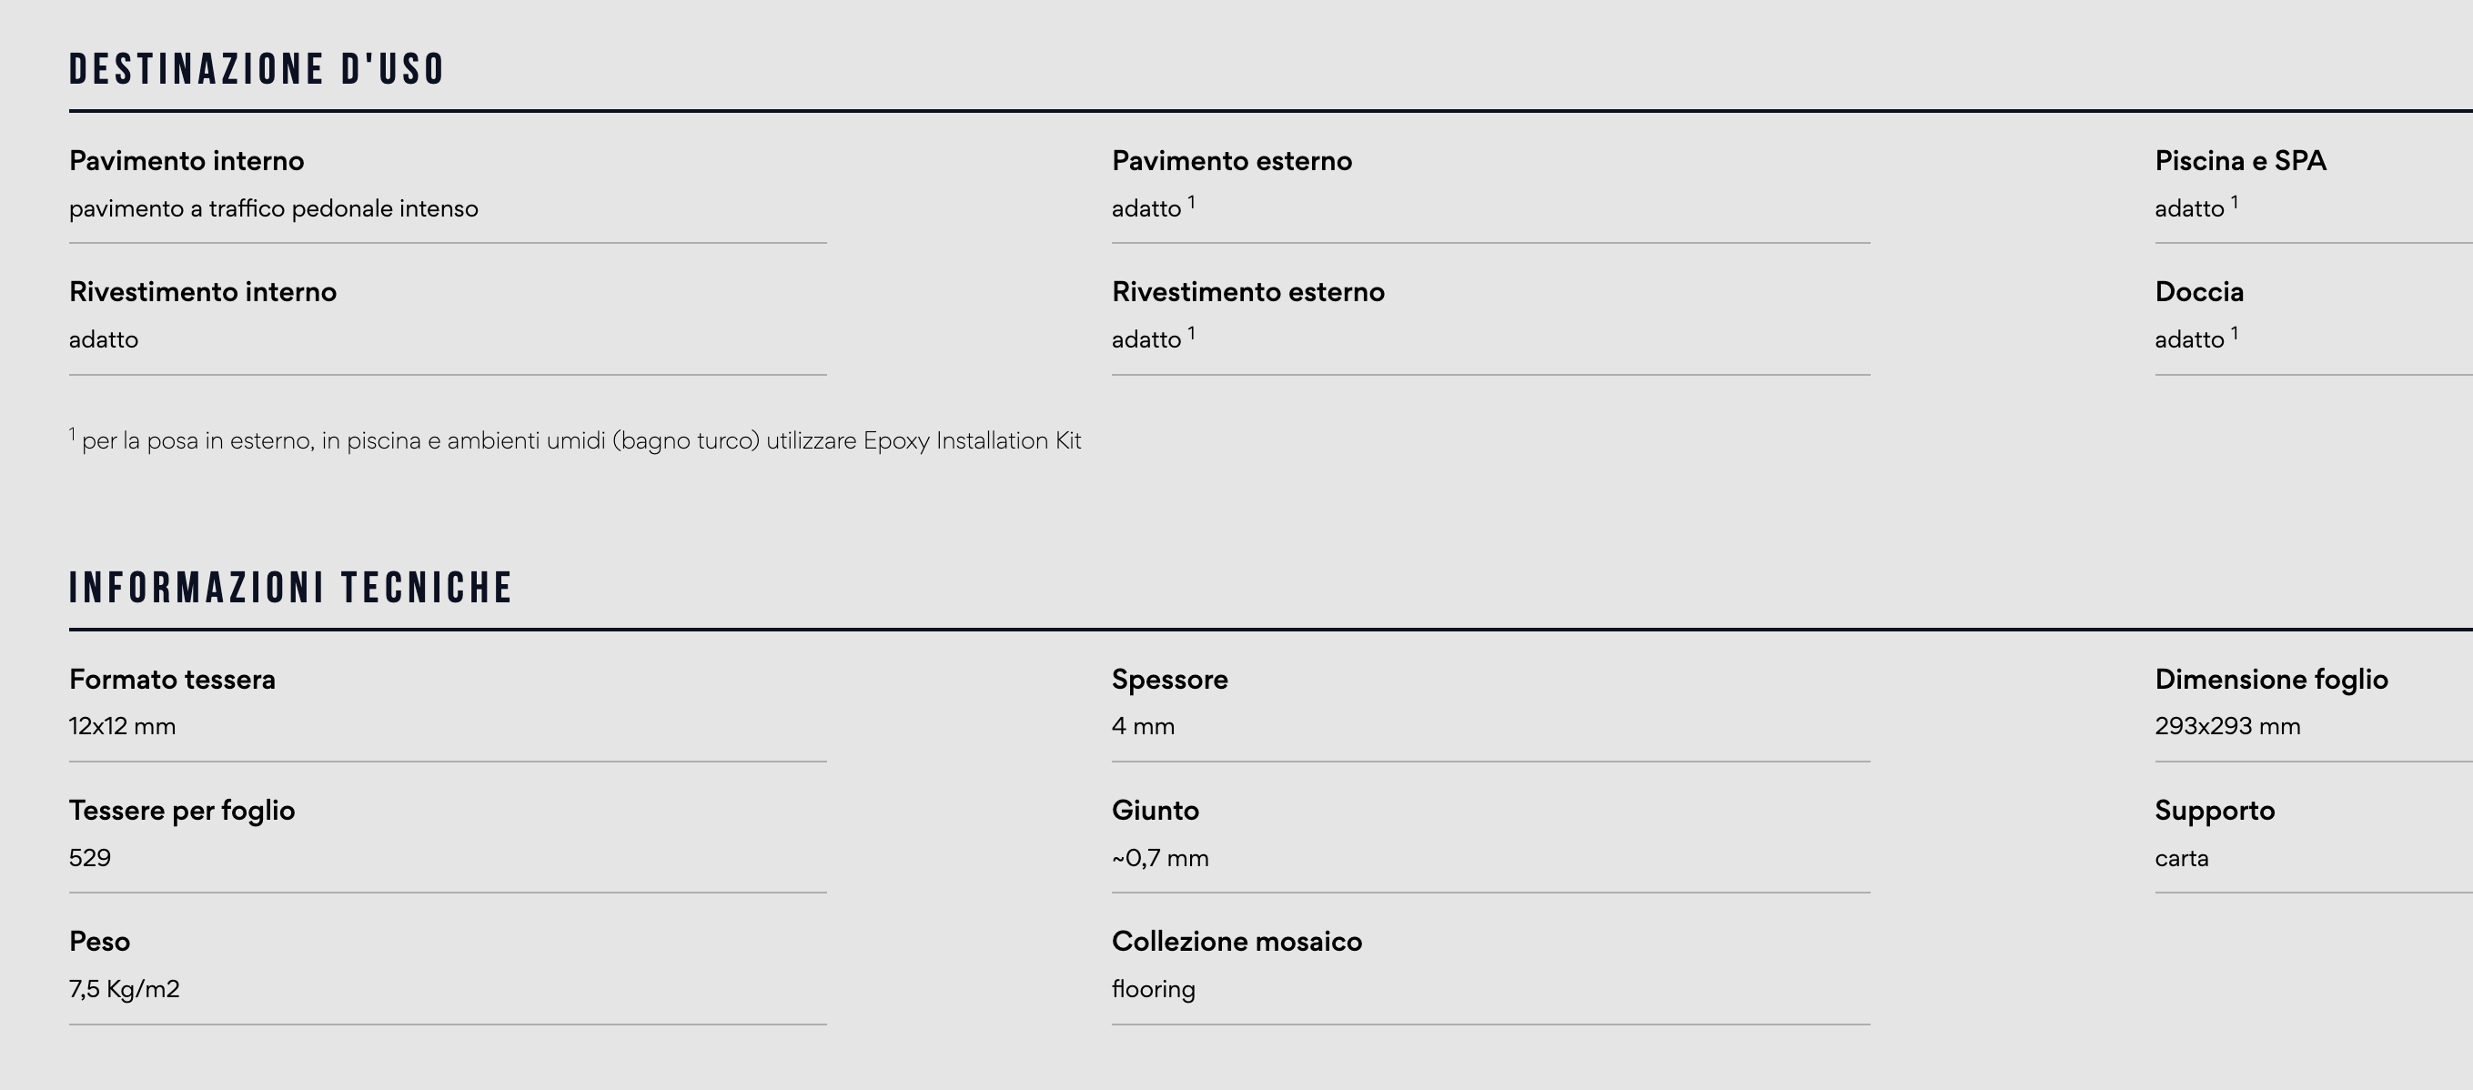Click footnote marker beside Doccia adatto
Screen dimensions: 2473x1090
click(2234, 333)
